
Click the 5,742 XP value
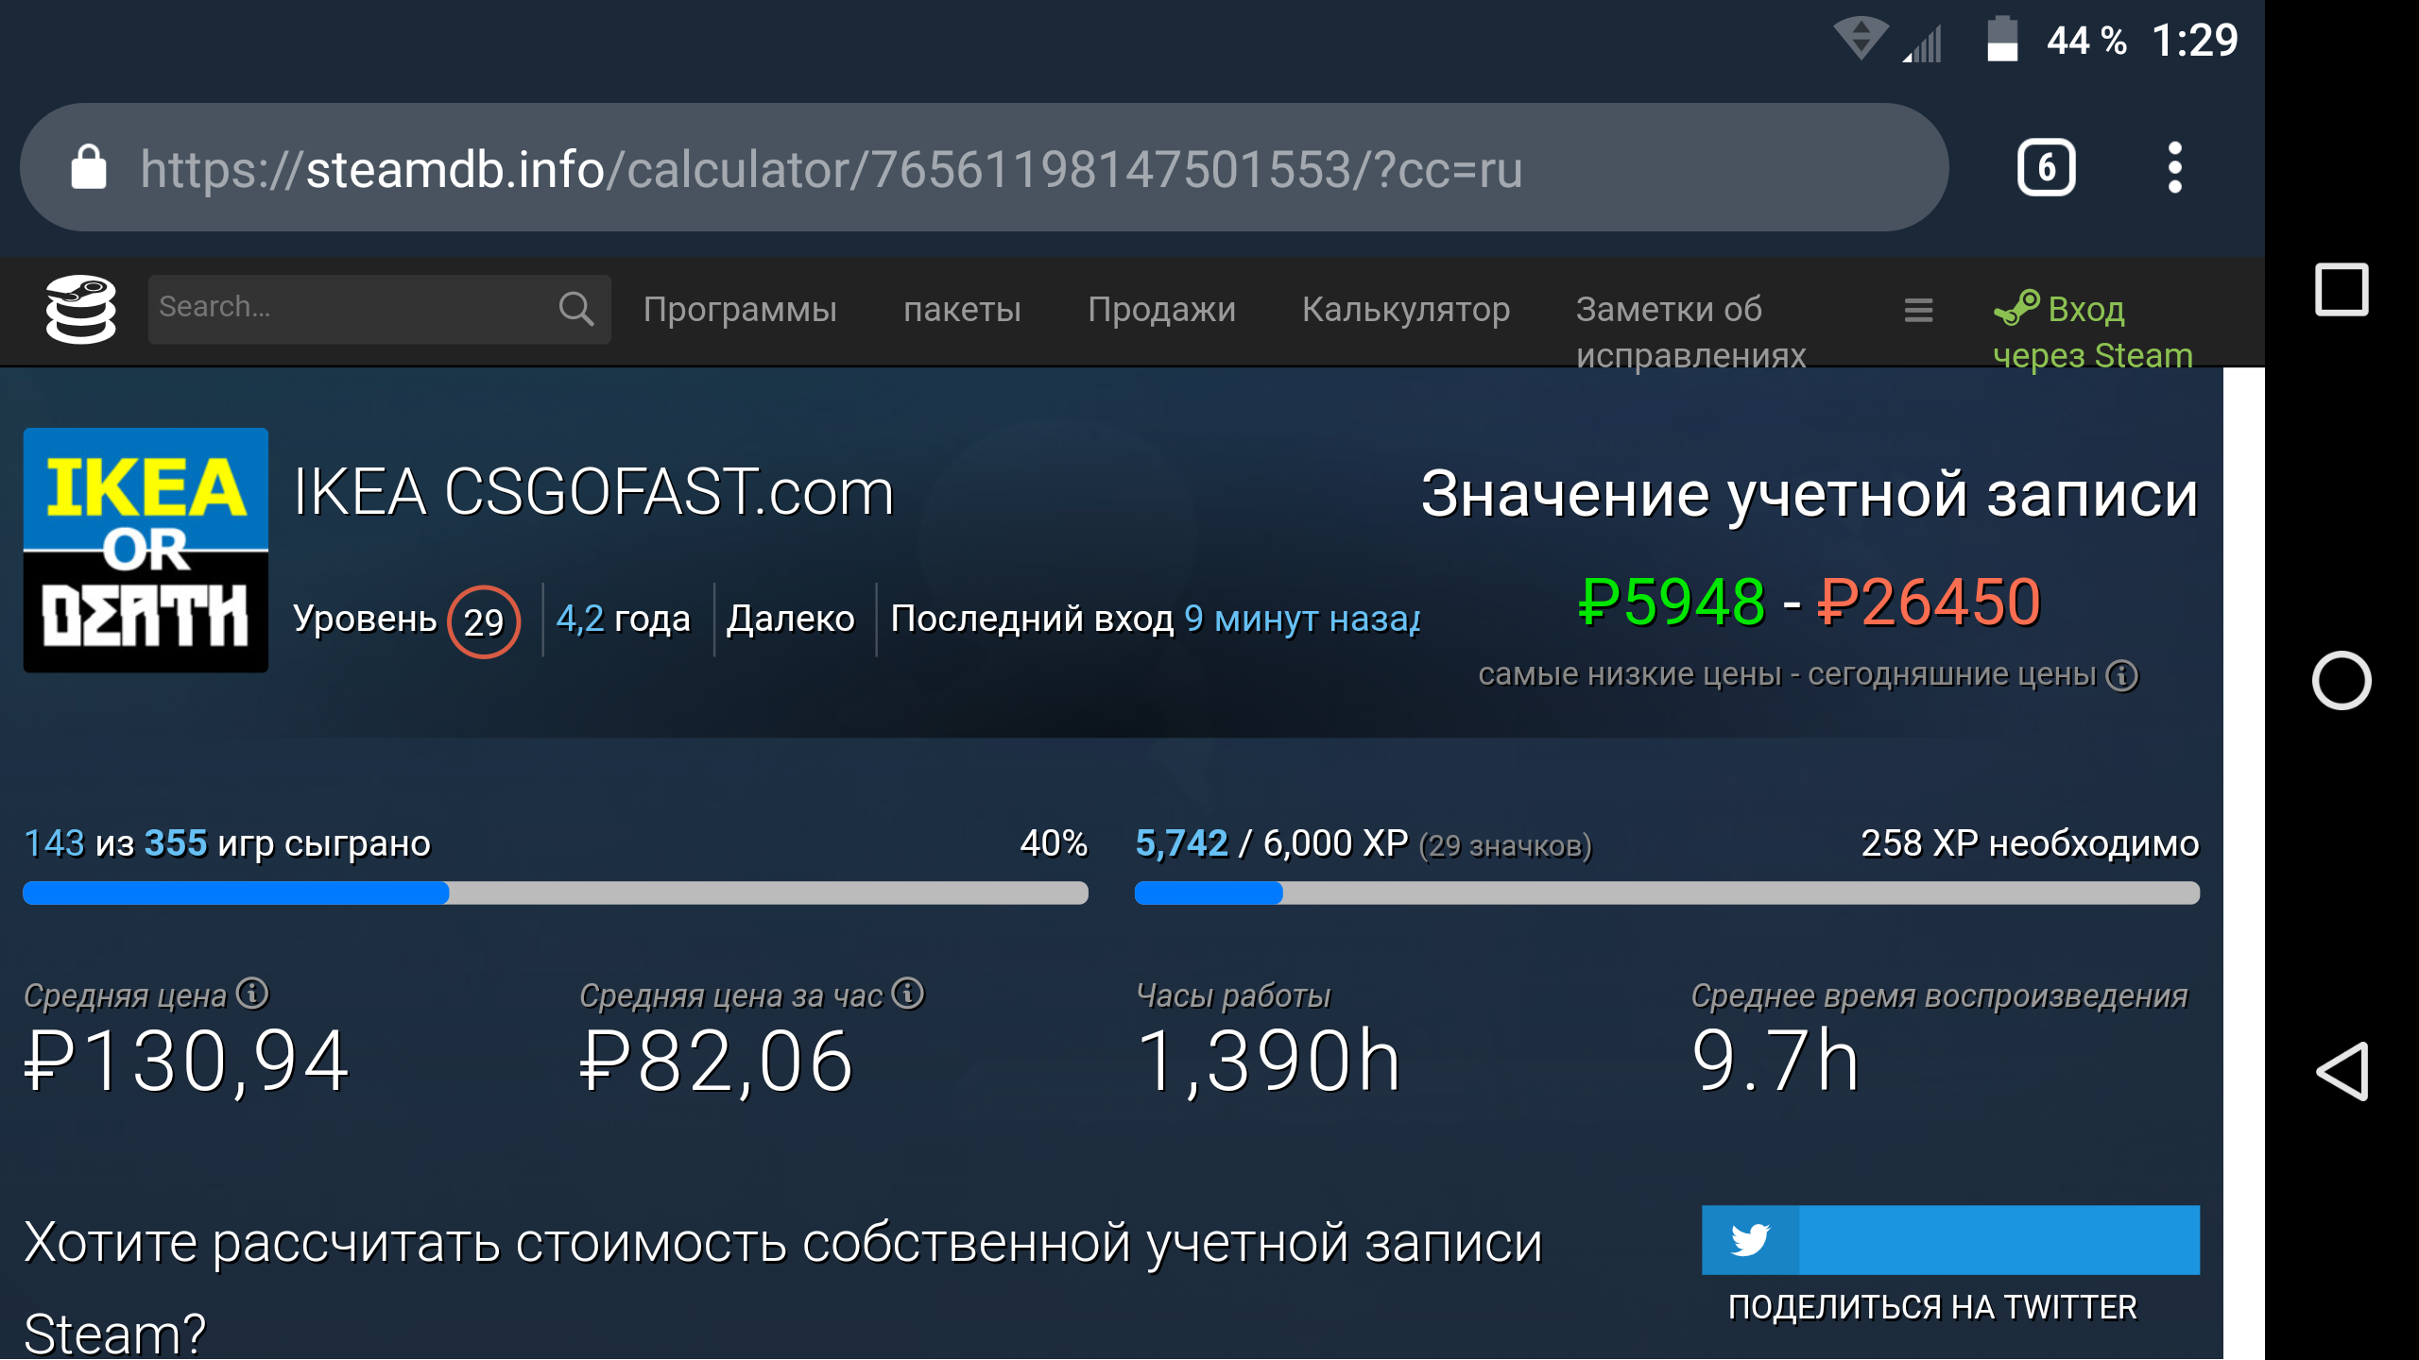[x=1181, y=843]
